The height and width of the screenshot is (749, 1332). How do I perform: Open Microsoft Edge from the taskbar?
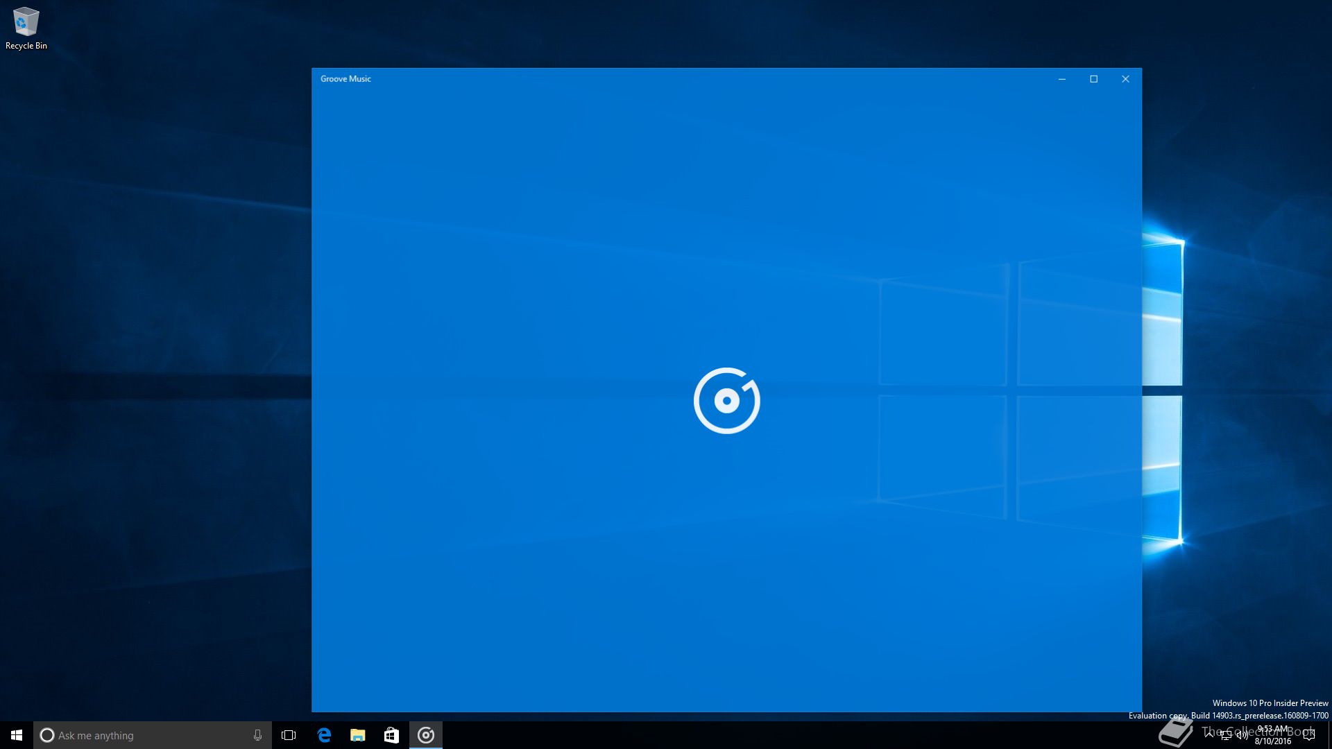[324, 735]
